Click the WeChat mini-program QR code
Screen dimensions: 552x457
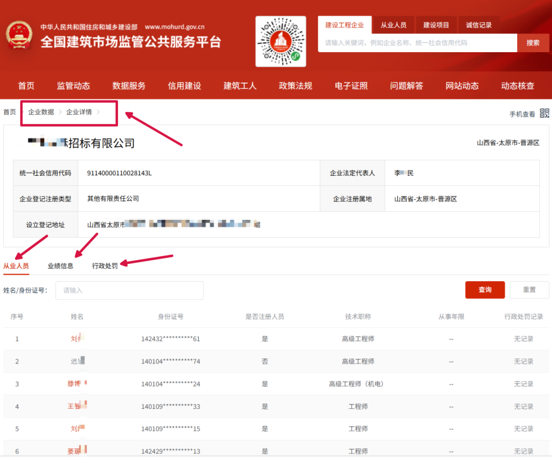(x=281, y=41)
